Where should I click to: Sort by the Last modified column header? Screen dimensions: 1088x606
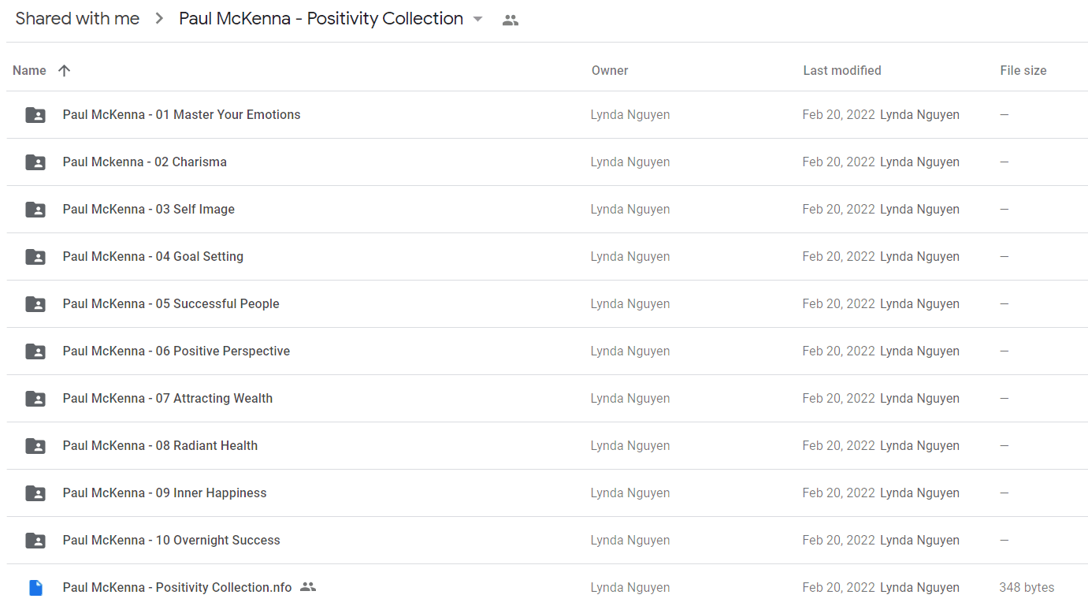(x=842, y=71)
